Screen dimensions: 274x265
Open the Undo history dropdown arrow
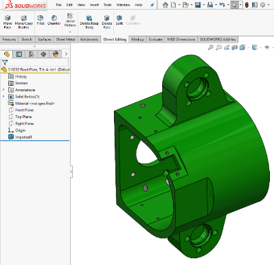point(228,5)
